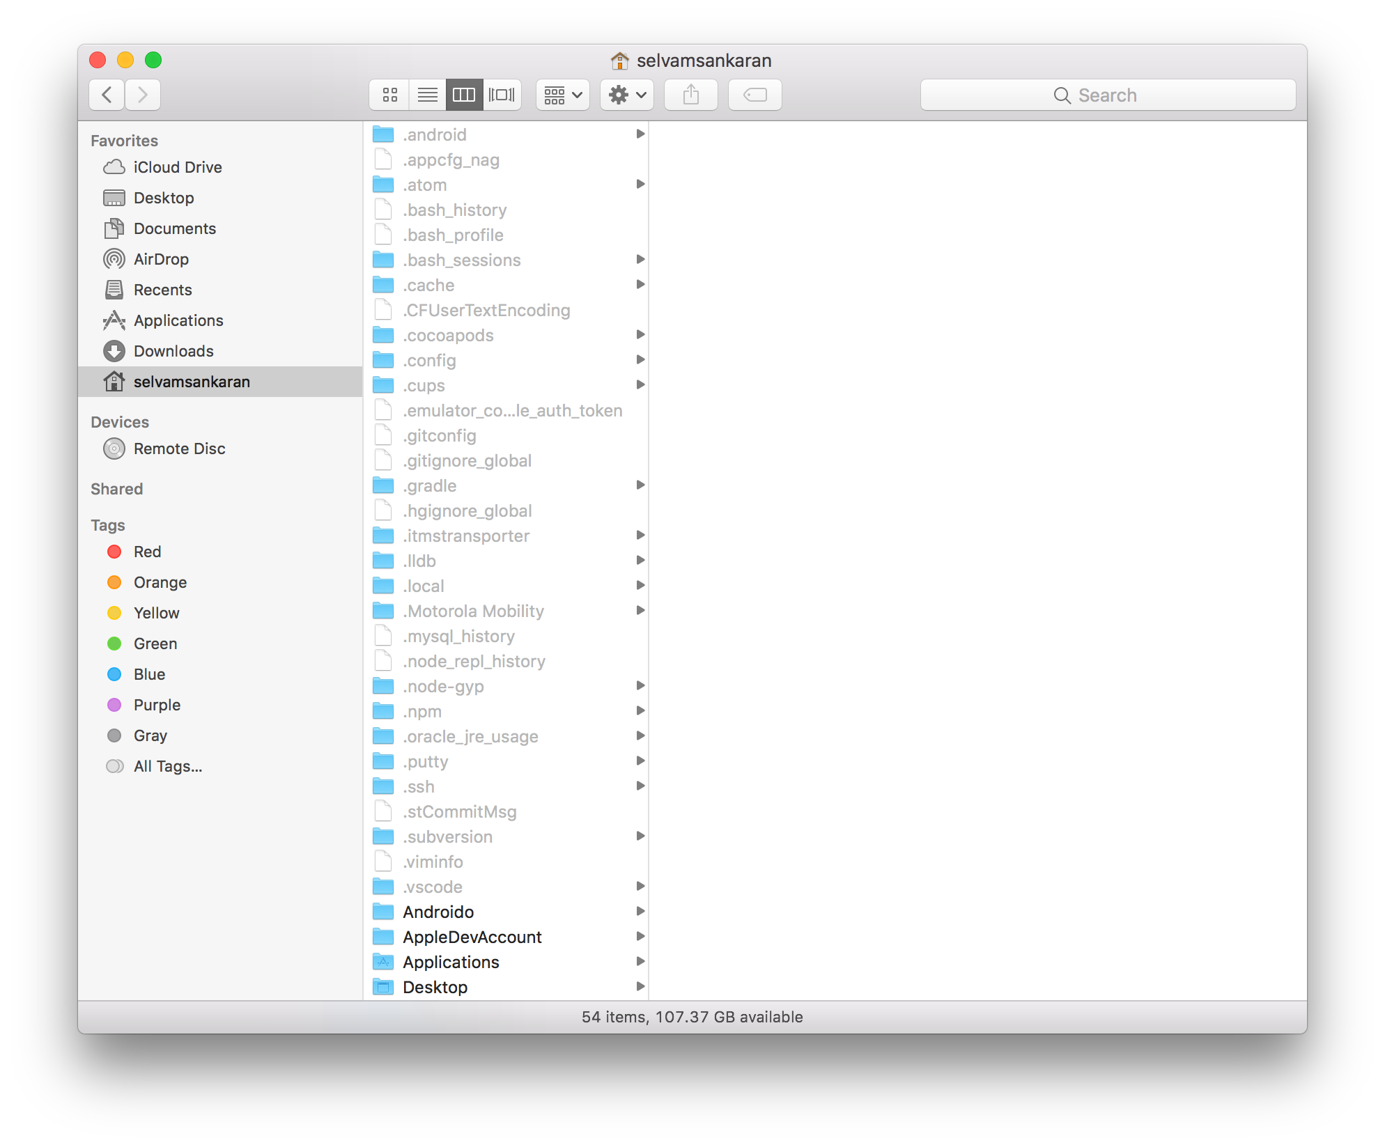Image resolution: width=1385 pixels, height=1145 pixels.
Task: Filter by the Orange tag
Action: (x=220, y=582)
